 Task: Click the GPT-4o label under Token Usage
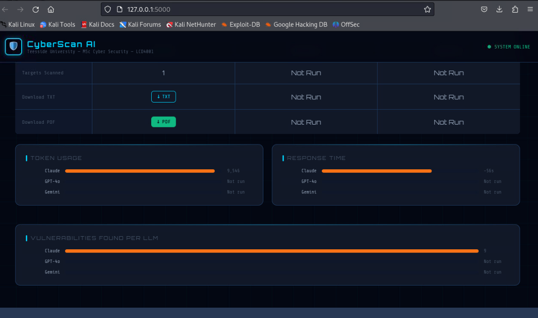coord(52,182)
